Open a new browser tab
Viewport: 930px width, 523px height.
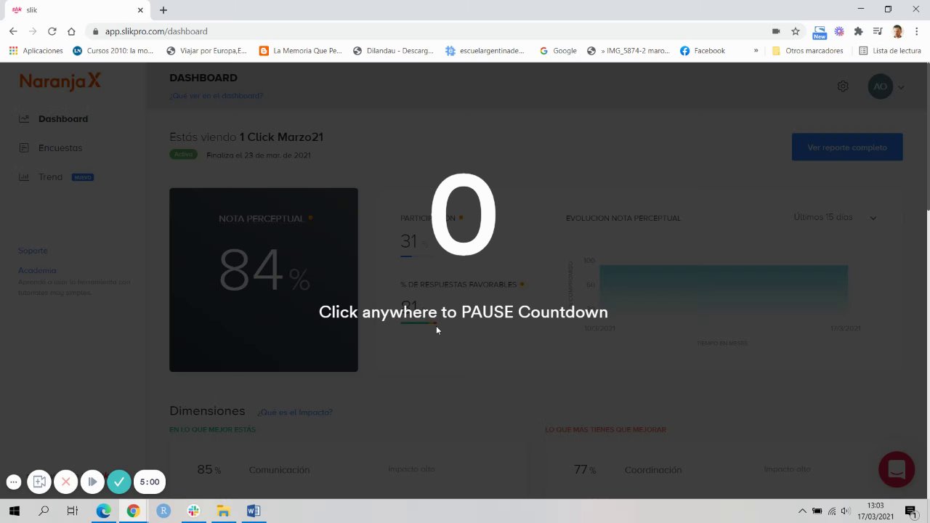[163, 10]
